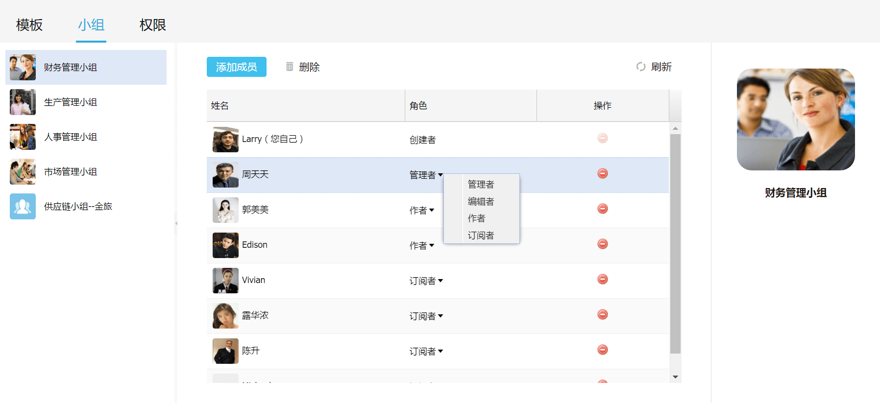880x403 pixels.
Task: Pick 作者 in the role popup menu
Action: coord(476,218)
